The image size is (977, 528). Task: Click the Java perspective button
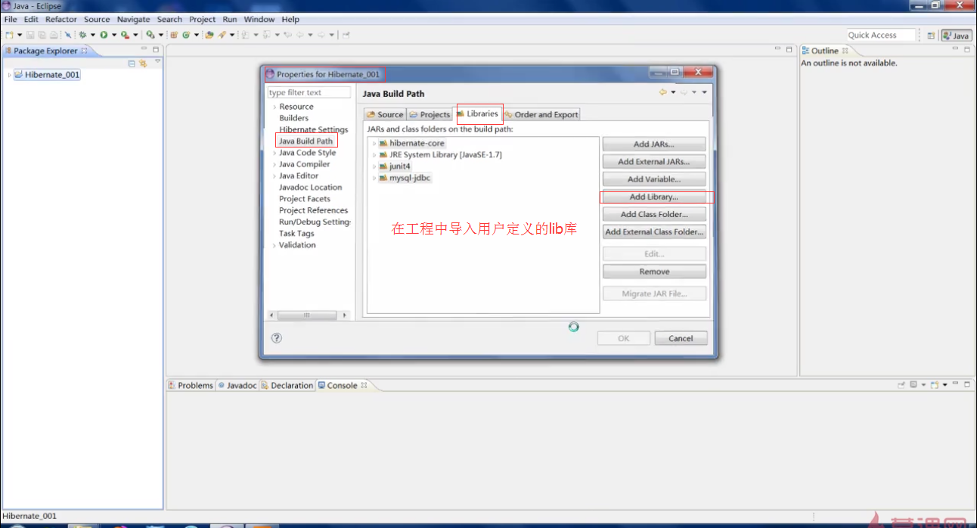tap(957, 36)
